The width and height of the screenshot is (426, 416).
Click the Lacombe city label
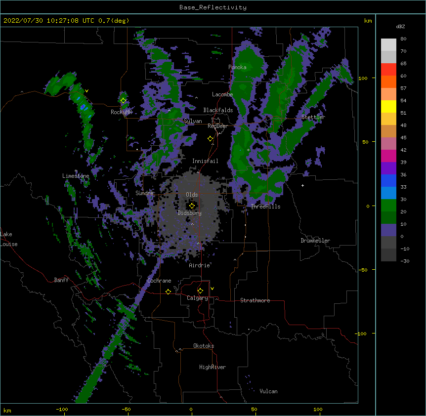[222, 94]
